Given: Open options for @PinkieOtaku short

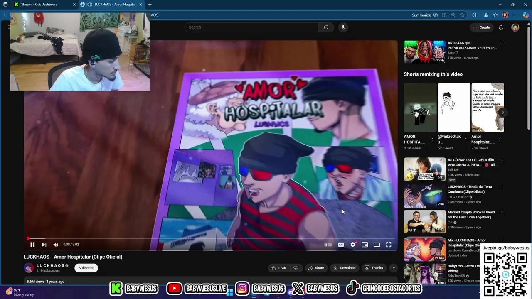Looking at the screenshot, I should [x=465, y=139].
